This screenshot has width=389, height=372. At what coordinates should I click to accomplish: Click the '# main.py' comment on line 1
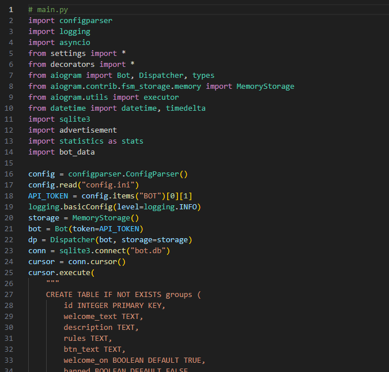(x=48, y=10)
